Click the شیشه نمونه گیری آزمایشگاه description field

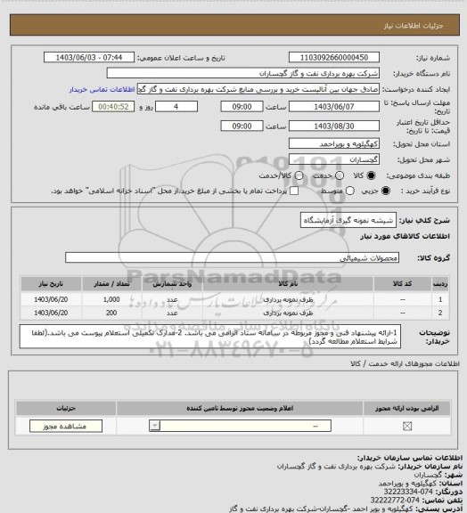[x=348, y=220]
